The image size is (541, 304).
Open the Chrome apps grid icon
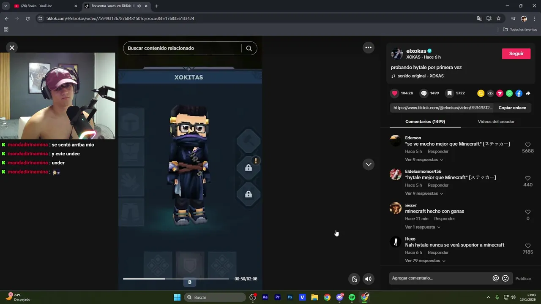(x=6, y=30)
